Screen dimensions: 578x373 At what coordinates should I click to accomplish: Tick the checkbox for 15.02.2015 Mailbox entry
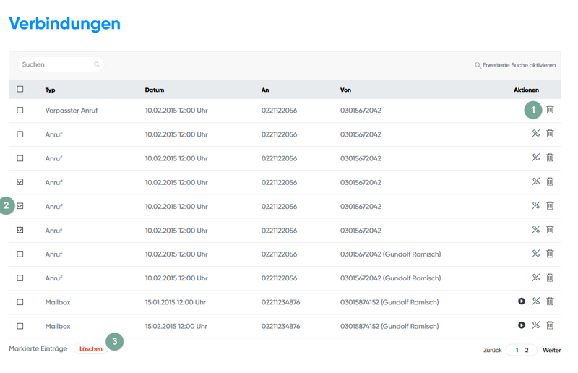tap(20, 326)
